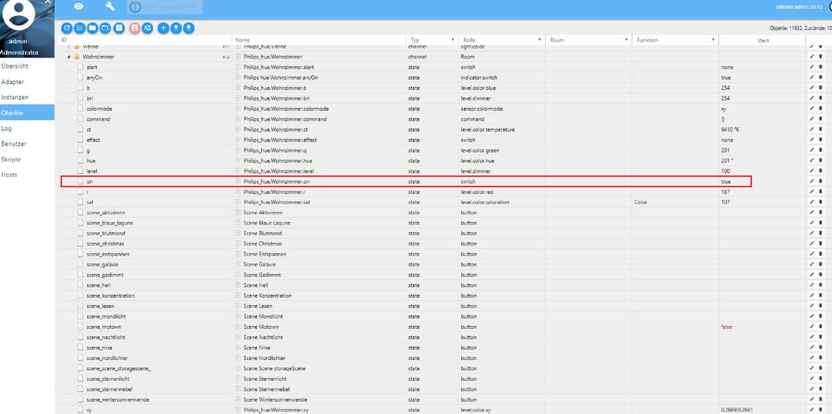
Task: Edit the anyOn state with its pencil icon
Action: [812, 78]
